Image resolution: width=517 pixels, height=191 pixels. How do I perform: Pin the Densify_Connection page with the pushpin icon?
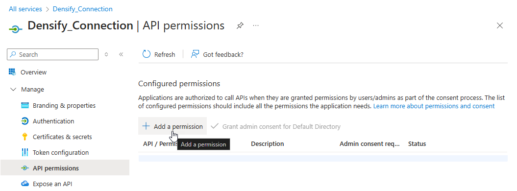click(x=240, y=25)
